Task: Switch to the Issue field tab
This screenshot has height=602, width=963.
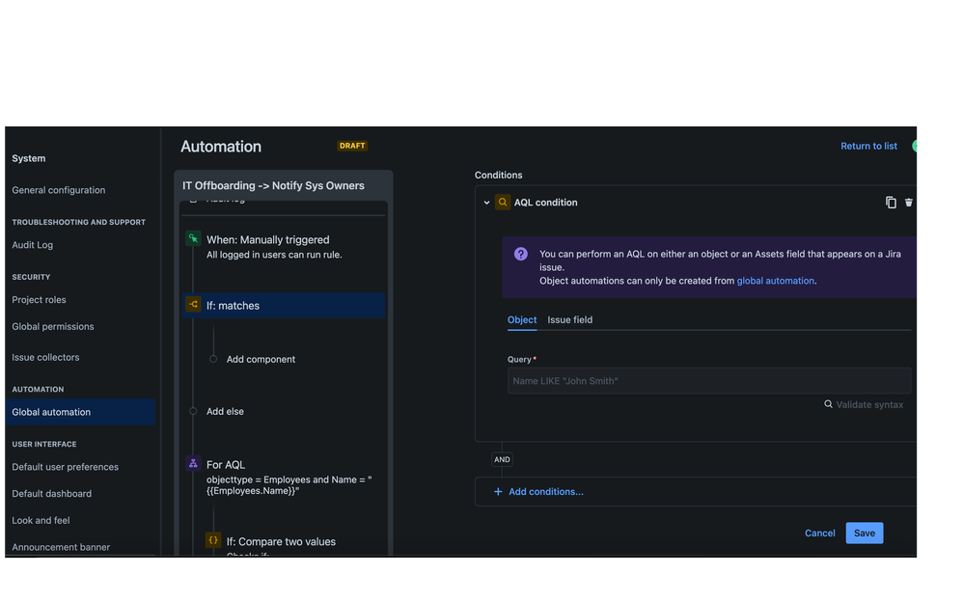Action: [570, 319]
